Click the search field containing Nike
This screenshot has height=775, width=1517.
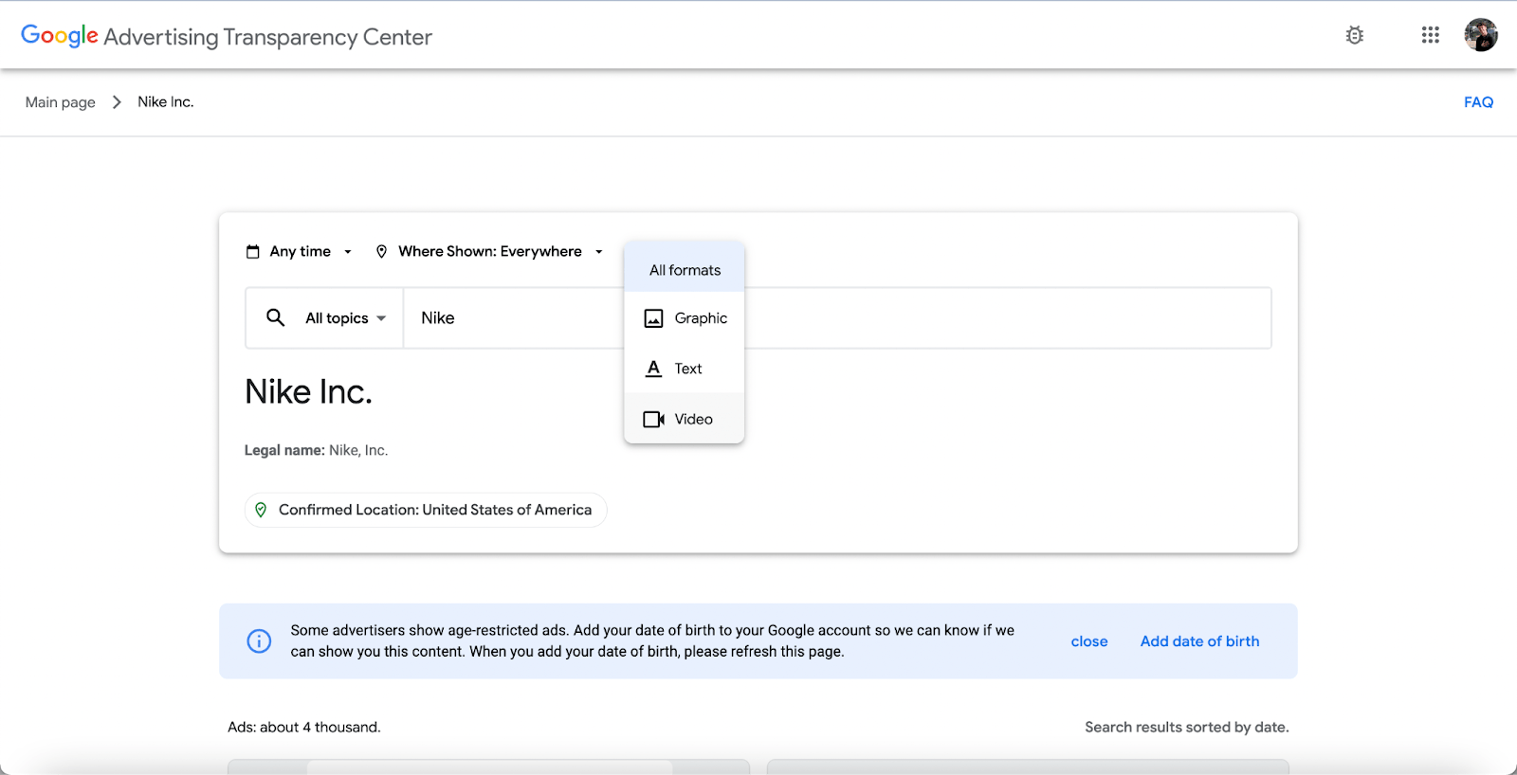512,318
